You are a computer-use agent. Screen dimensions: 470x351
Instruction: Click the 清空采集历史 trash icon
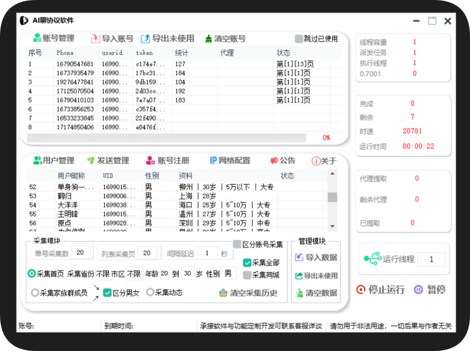224,293
